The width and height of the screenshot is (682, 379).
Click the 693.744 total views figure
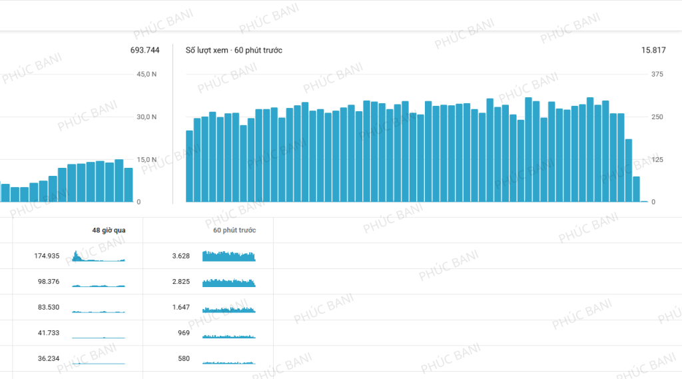pyautogui.click(x=145, y=51)
